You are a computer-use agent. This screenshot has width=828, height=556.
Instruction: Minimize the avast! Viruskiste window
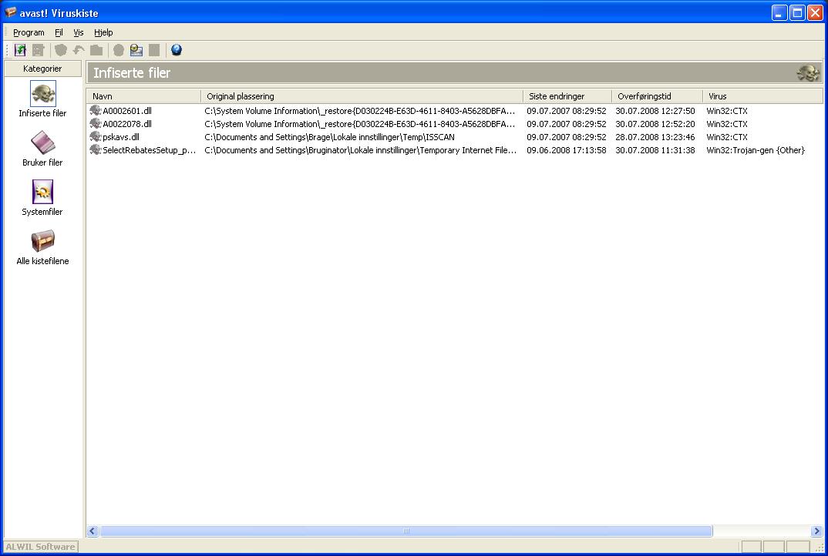pos(779,12)
